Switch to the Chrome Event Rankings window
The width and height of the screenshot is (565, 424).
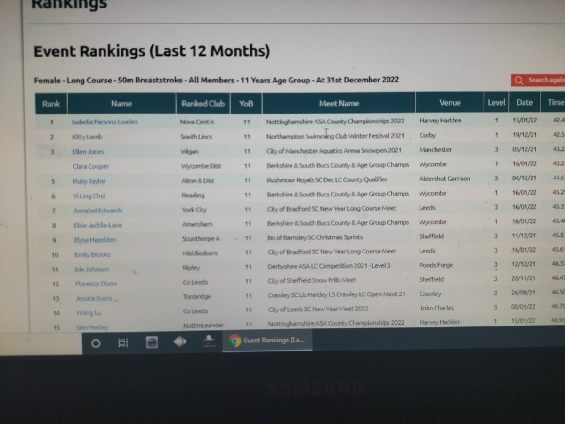(x=267, y=341)
